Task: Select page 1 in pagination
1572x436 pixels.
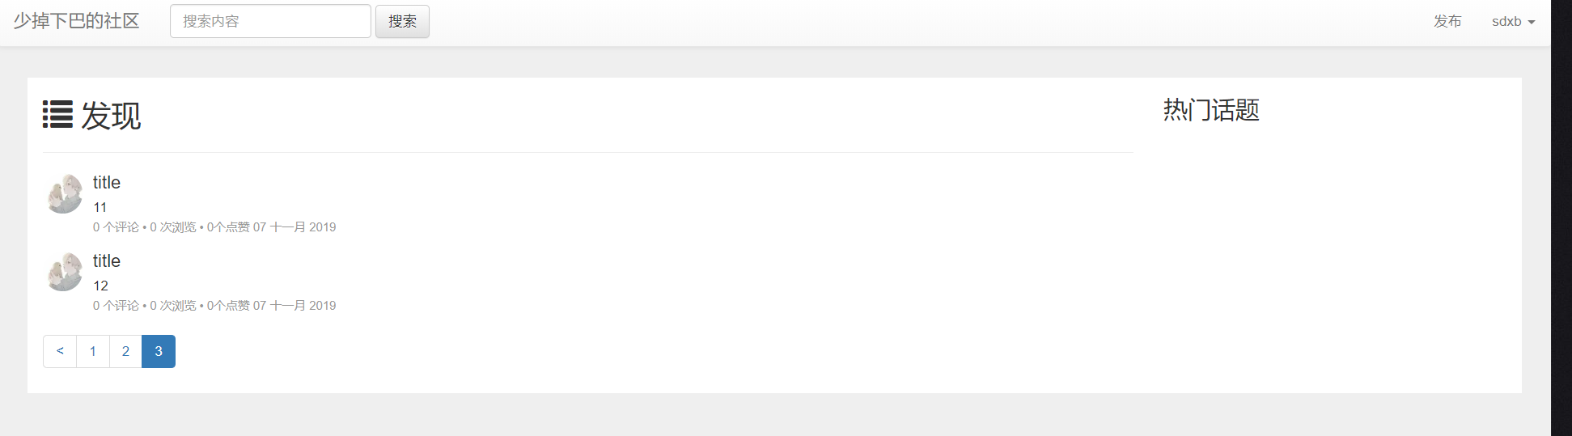Action: (93, 351)
